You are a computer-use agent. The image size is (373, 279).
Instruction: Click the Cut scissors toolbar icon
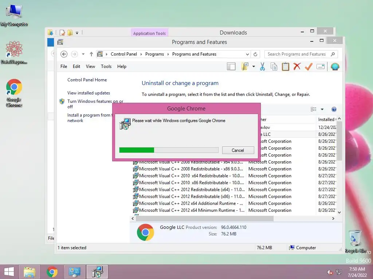(x=262, y=67)
